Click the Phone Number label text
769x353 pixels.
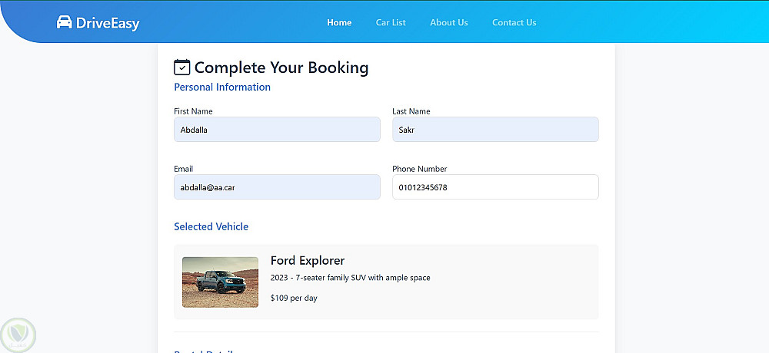[x=419, y=169]
